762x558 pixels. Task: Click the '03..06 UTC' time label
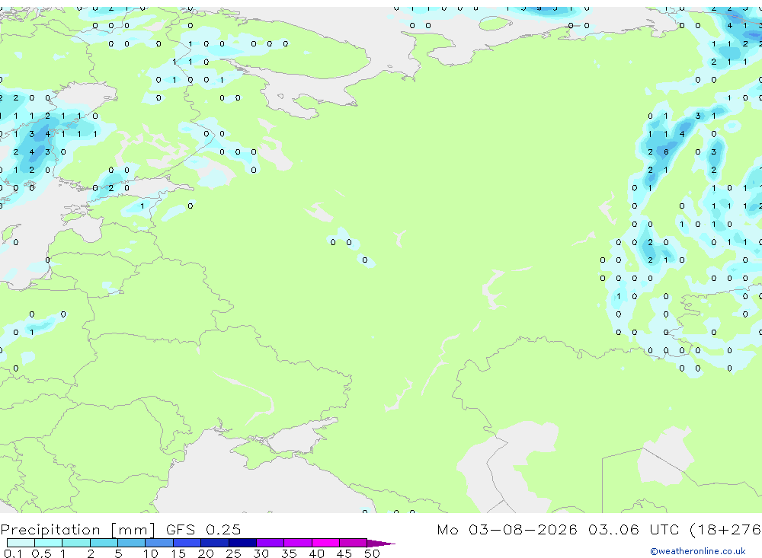[632, 529]
